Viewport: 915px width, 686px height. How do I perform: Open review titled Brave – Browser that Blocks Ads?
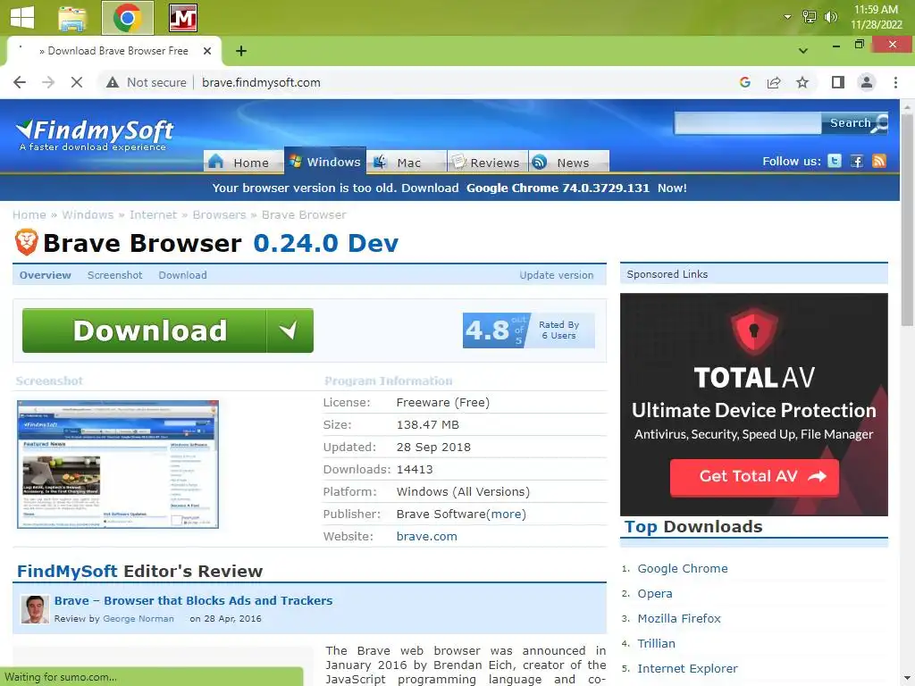pyautogui.click(x=193, y=600)
